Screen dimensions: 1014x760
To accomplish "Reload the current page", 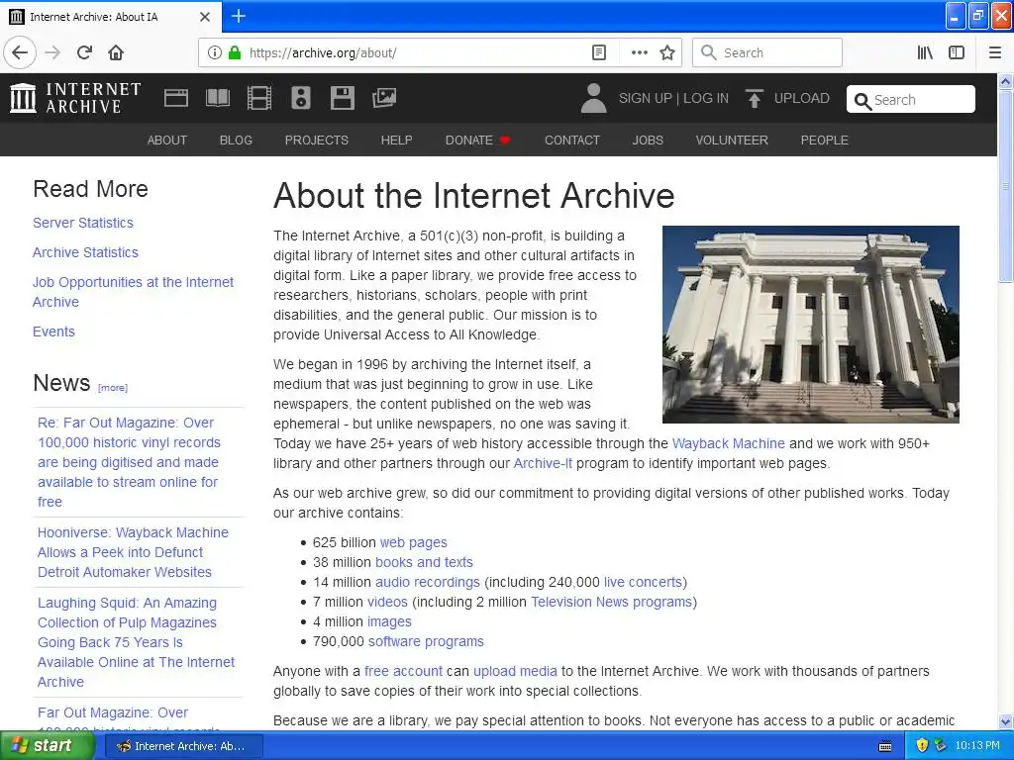I will tap(84, 52).
